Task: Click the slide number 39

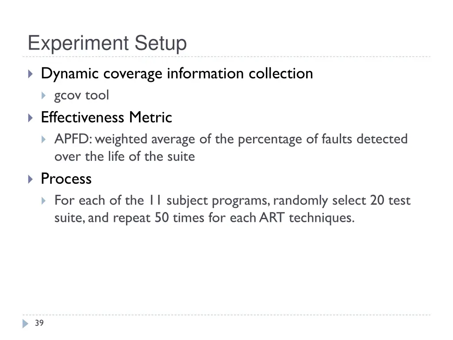Action: 39,323
